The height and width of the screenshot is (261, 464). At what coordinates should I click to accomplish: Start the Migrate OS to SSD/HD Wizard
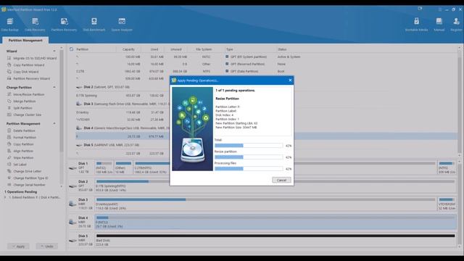32,58
